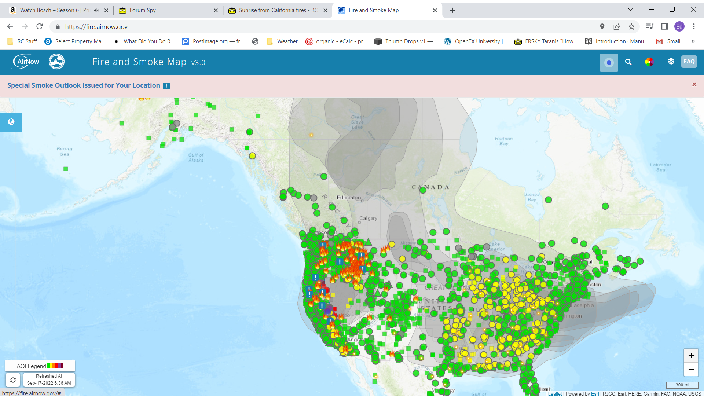Expand the AQI Legend panel
The image size is (704, 396).
tap(40, 366)
